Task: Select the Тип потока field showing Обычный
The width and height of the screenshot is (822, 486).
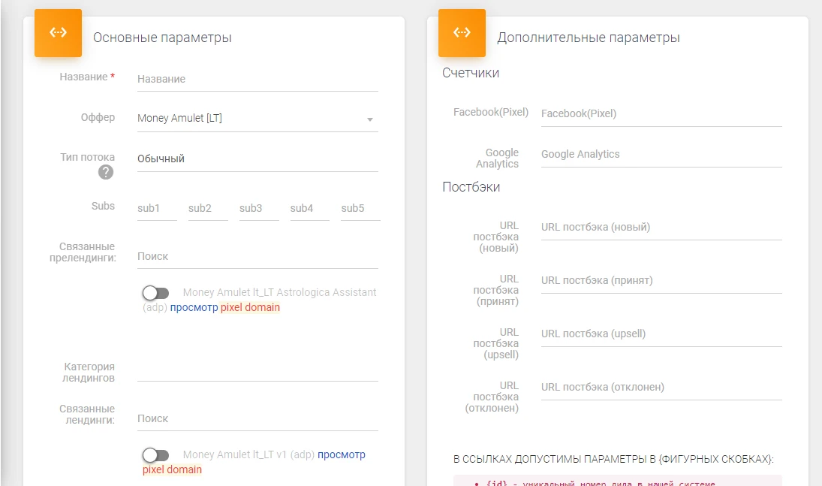Action: [257, 159]
